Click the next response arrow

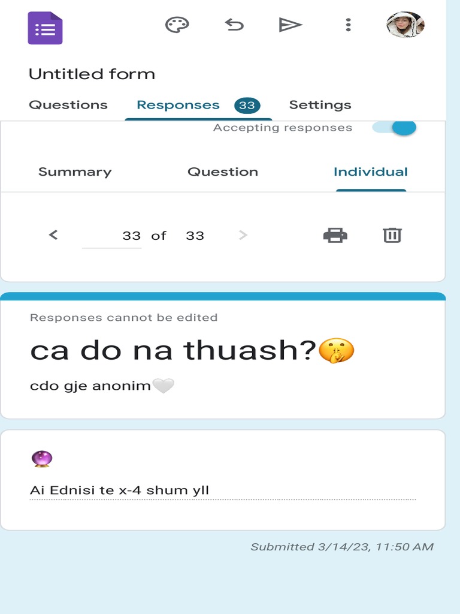243,235
